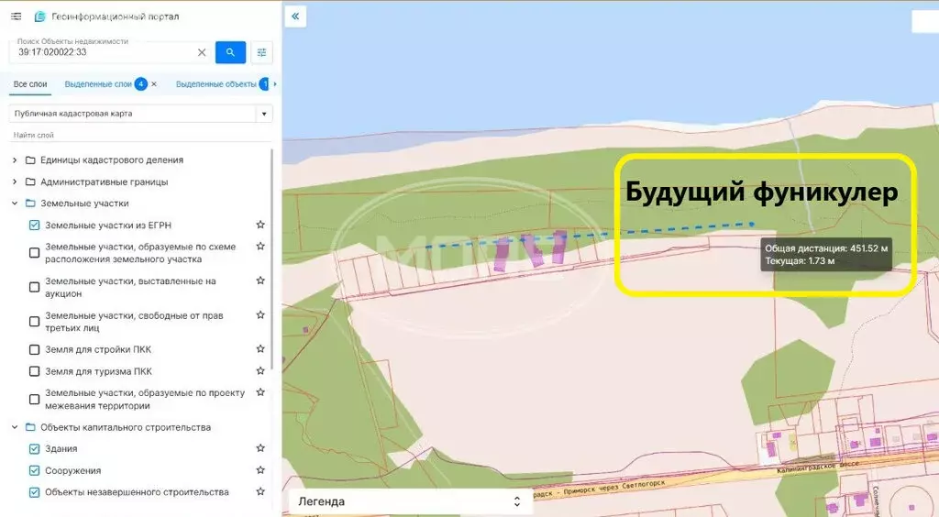Click Земельные участки group label

84,203
